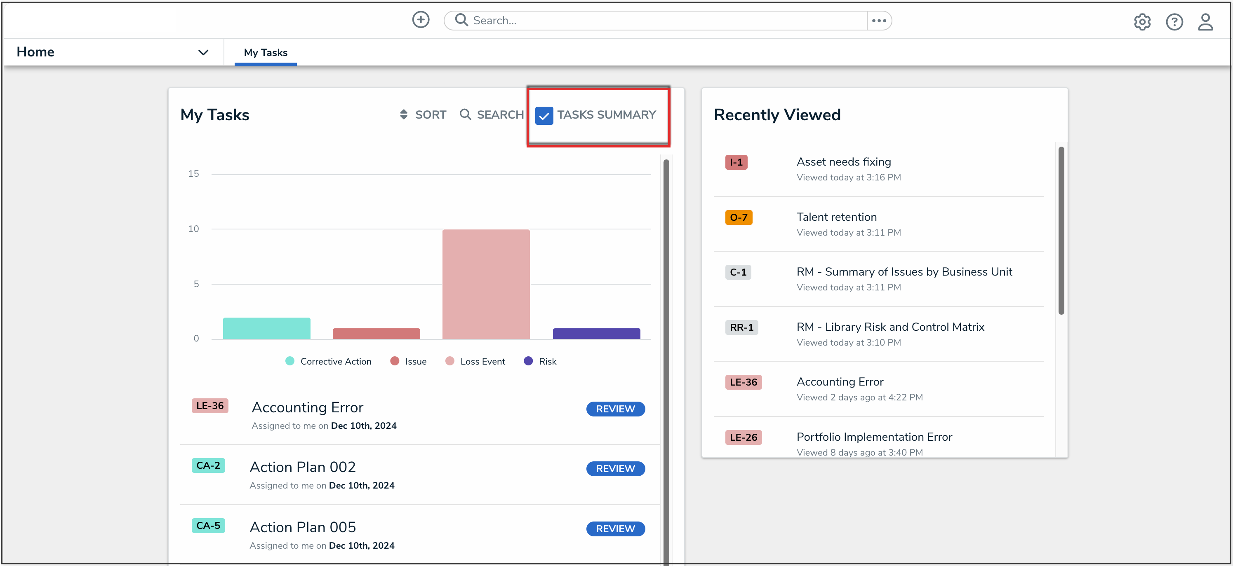The width and height of the screenshot is (1233, 566).
Task: Click the My Tasks search magnifier icon
Action: [465, 115]
